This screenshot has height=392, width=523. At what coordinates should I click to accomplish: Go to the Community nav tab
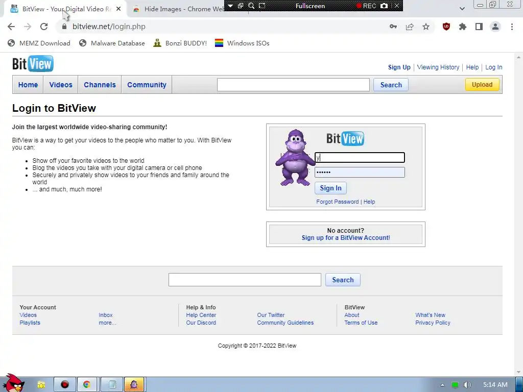point(147,85)
